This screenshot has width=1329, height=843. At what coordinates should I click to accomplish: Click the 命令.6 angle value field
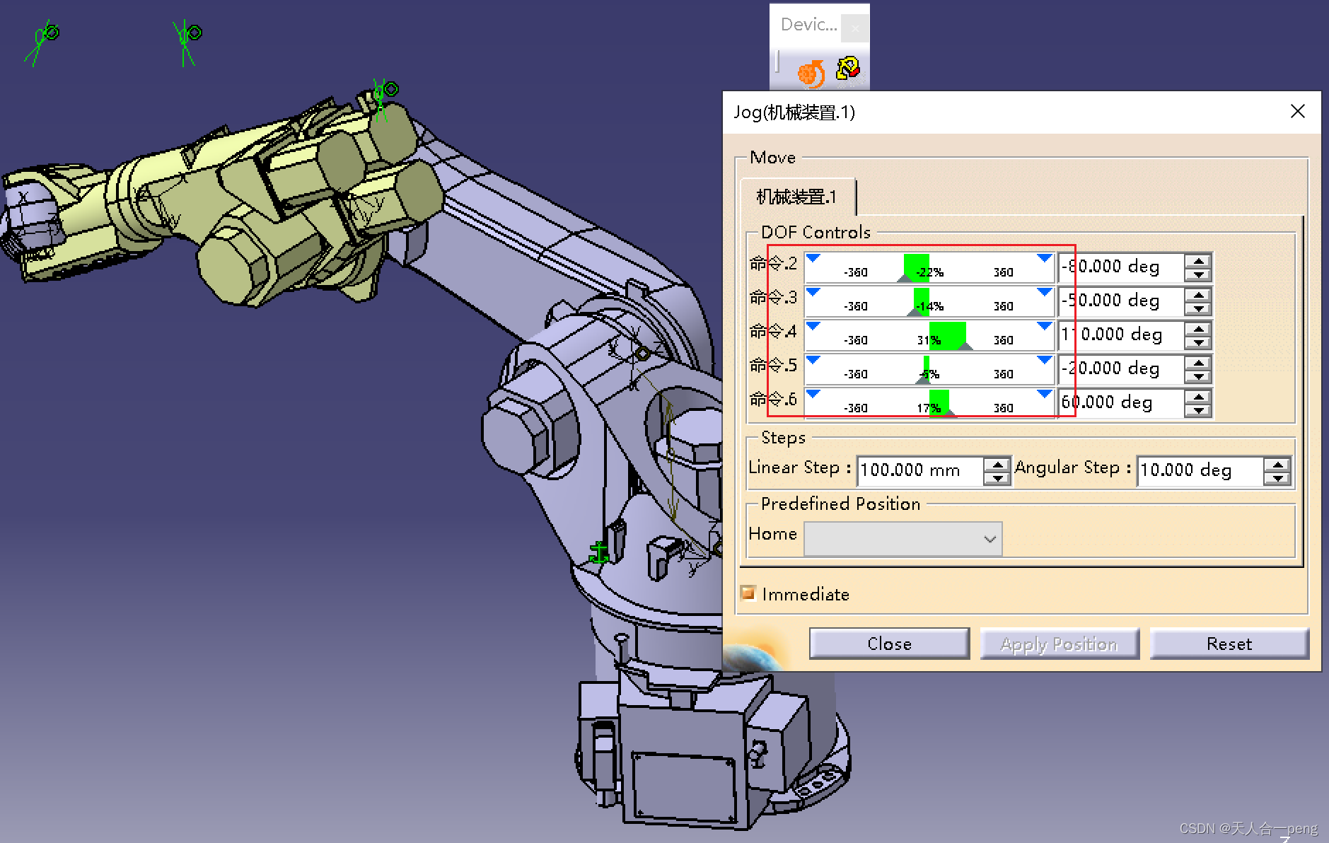click(1120, 403)
